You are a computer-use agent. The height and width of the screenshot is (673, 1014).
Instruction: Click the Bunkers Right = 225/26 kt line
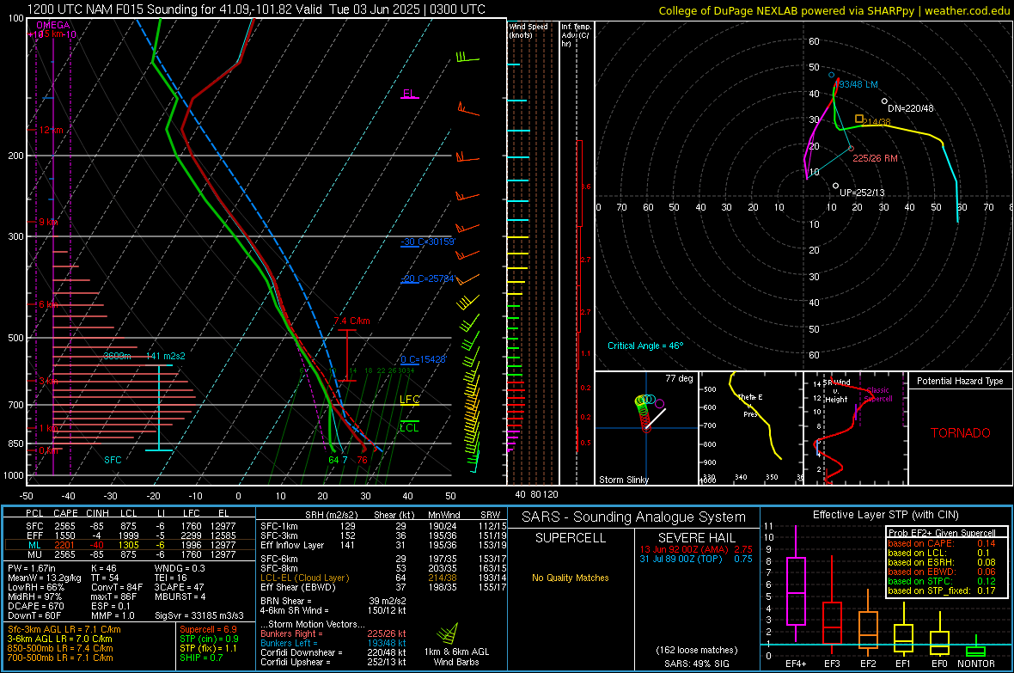(333, 633)
